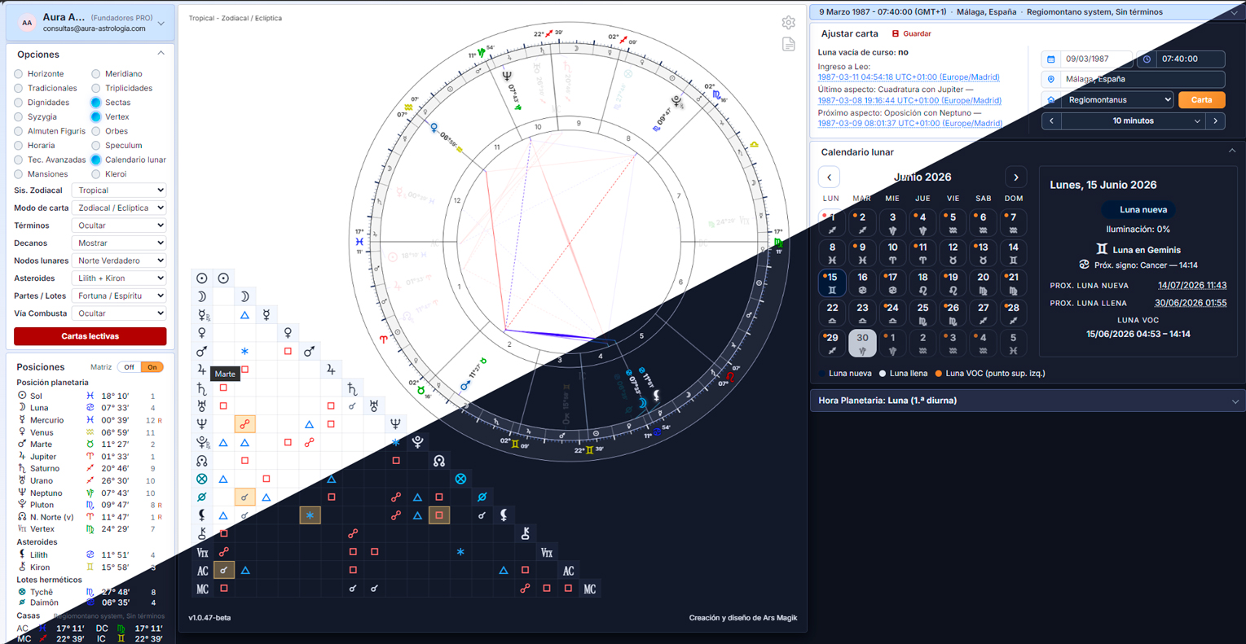Viewport: 1246px width, 644px height.
Task: Enable the Dignidades option
Action: (x=19, y=103)
